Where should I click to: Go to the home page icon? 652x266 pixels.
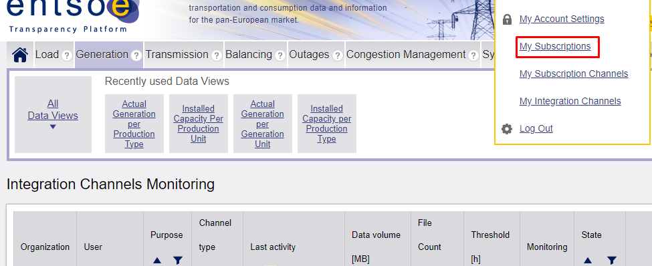[20, 55]
